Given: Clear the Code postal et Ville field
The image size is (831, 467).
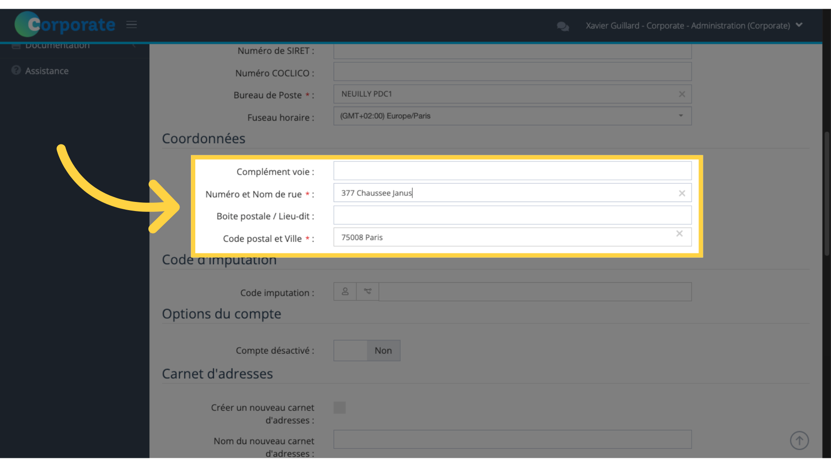Looking at the screenshot, I should pyautogui.click(x=679, y=233).
